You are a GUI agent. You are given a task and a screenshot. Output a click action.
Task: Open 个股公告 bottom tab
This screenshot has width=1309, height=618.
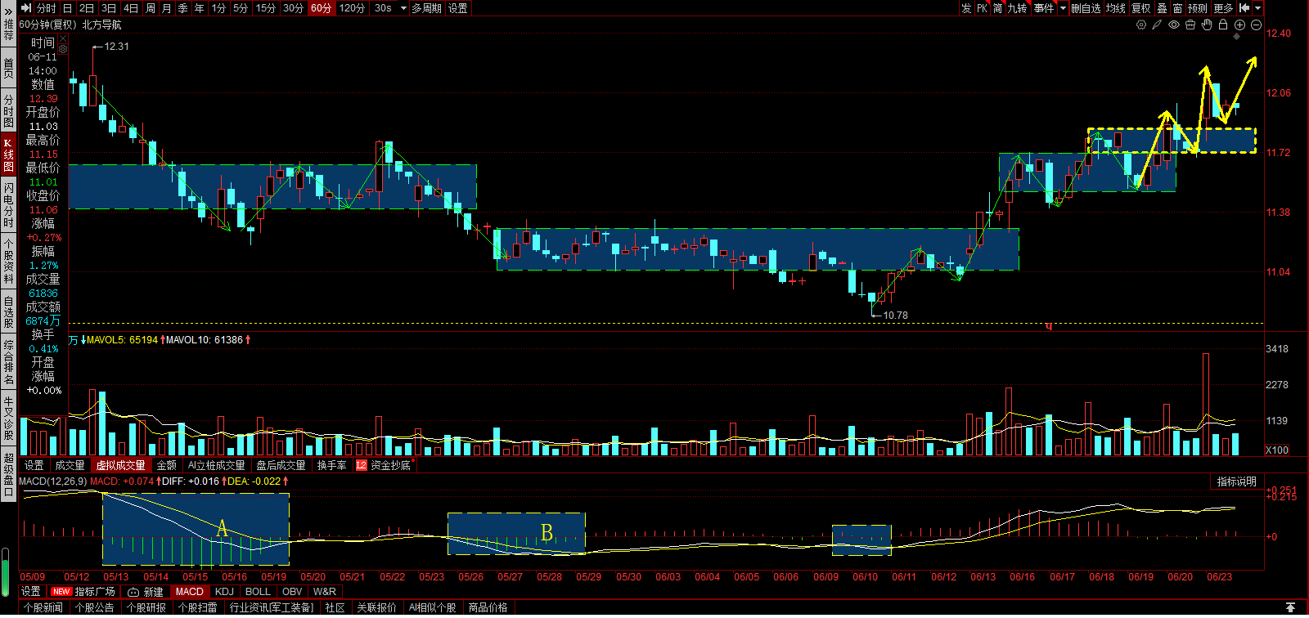click(x=95, y=607)
